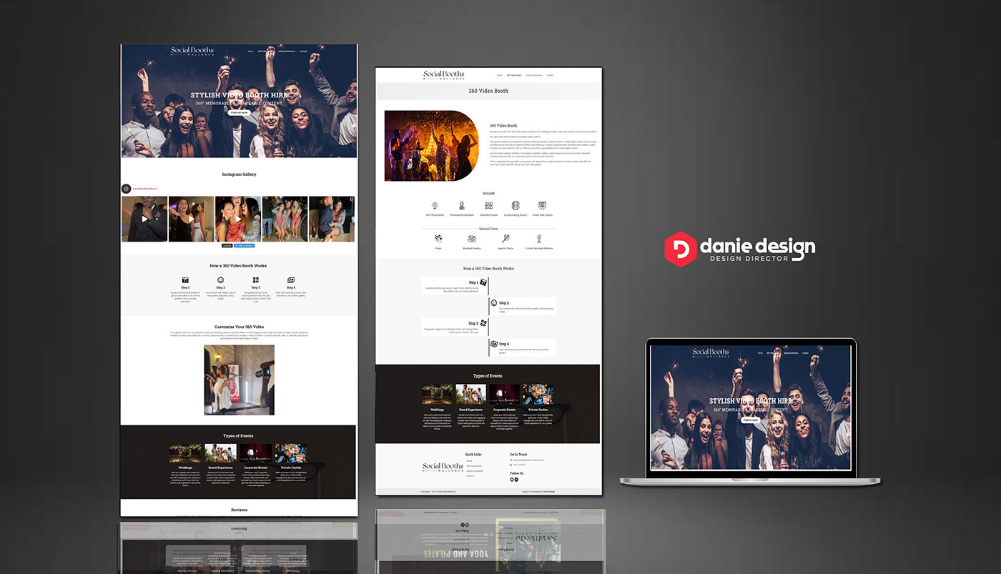This screenshot has width=1001, height=574.
Task: Open Gallery & Reviews in left homepage navigation
Action: click(x=286, y=51)
